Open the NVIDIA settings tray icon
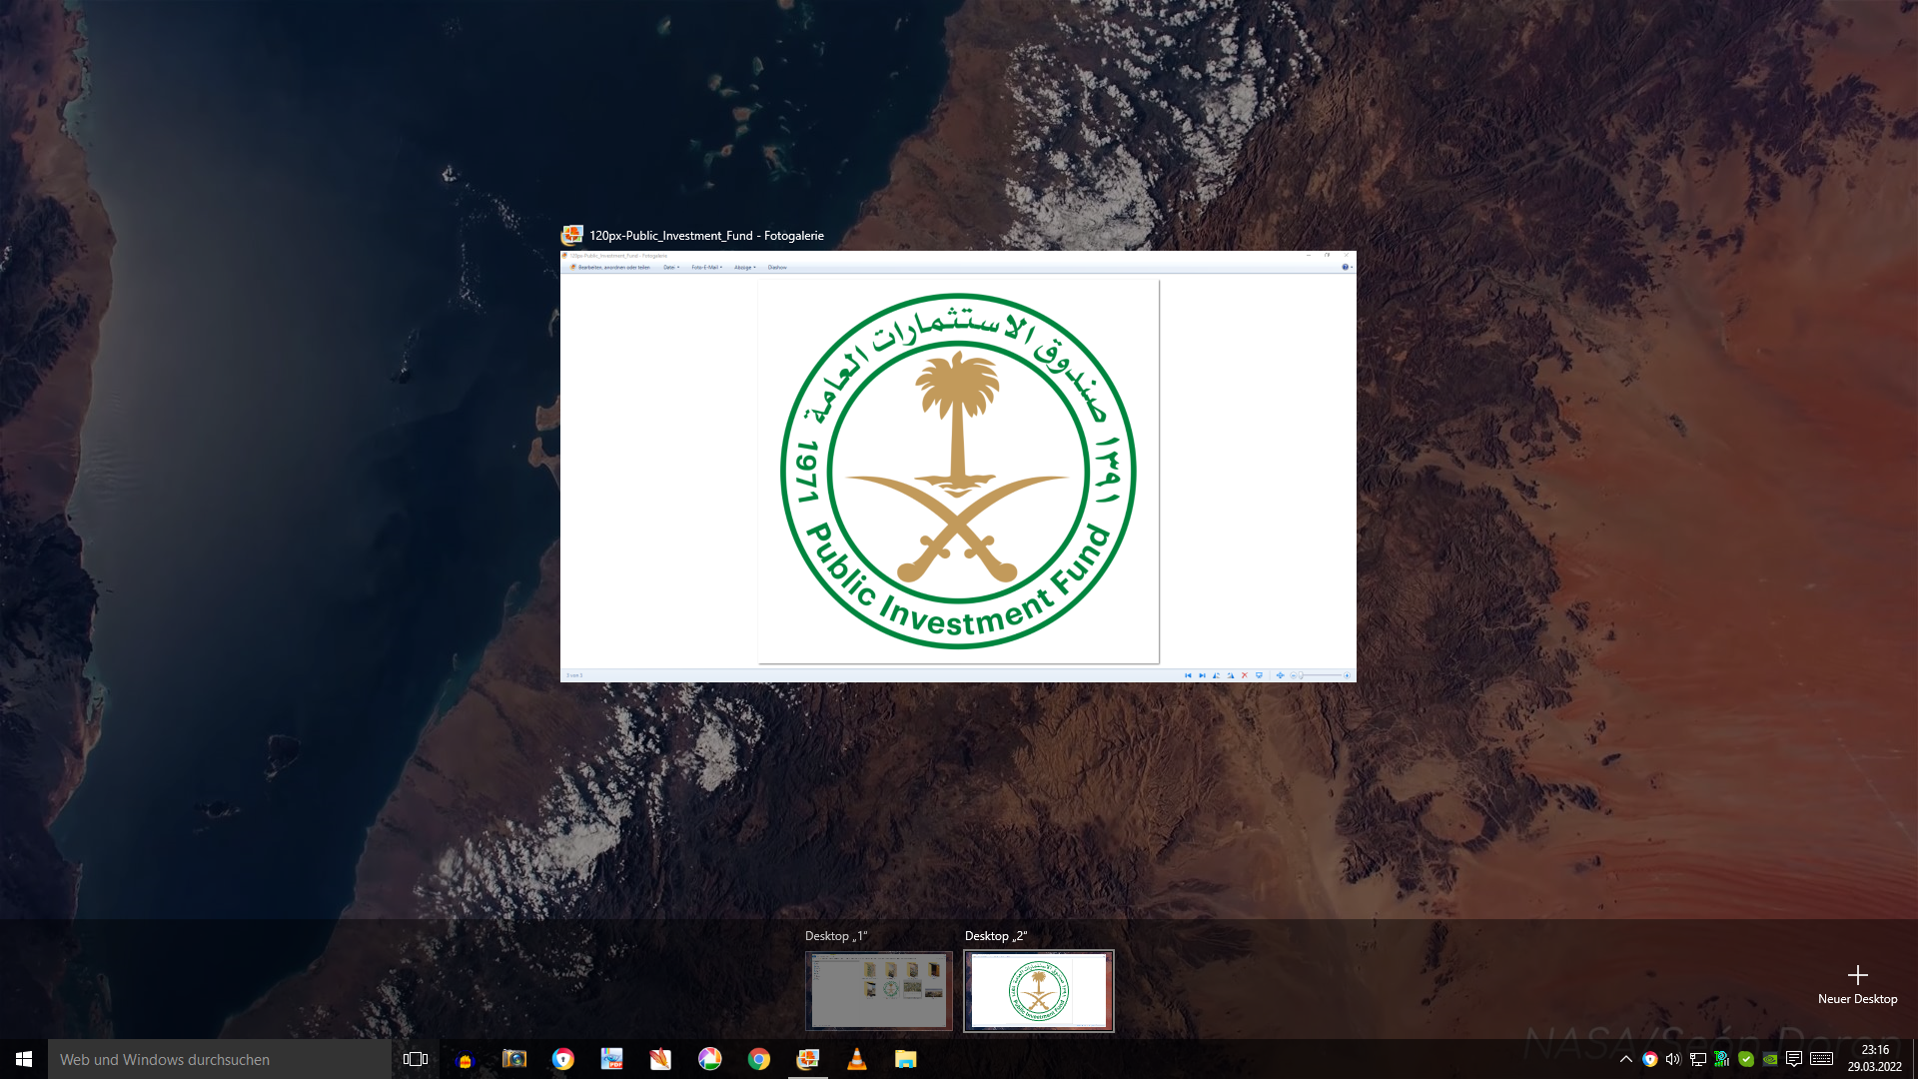Viewport: 1918px width, 1079px height. pos(1769,1059)
